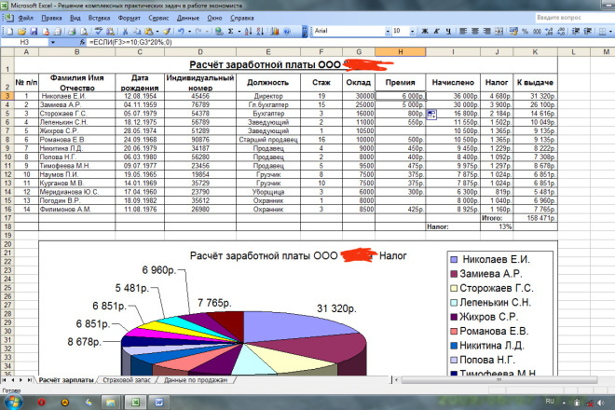615x410 pixels.
Task: Click the Print icon in toolbar
Action: coord(72,32)
